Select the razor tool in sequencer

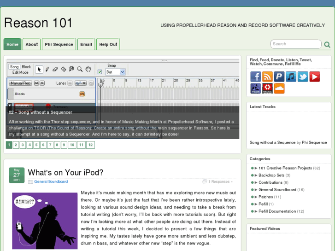pyautogui.click(x=64, y=69)
